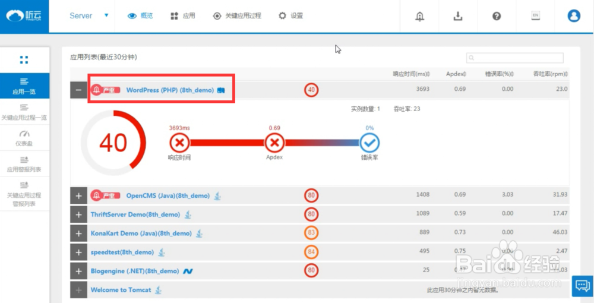Click the alert bell icon in header
The width and height of the screenshot is (594, 303).
(420, 16)
